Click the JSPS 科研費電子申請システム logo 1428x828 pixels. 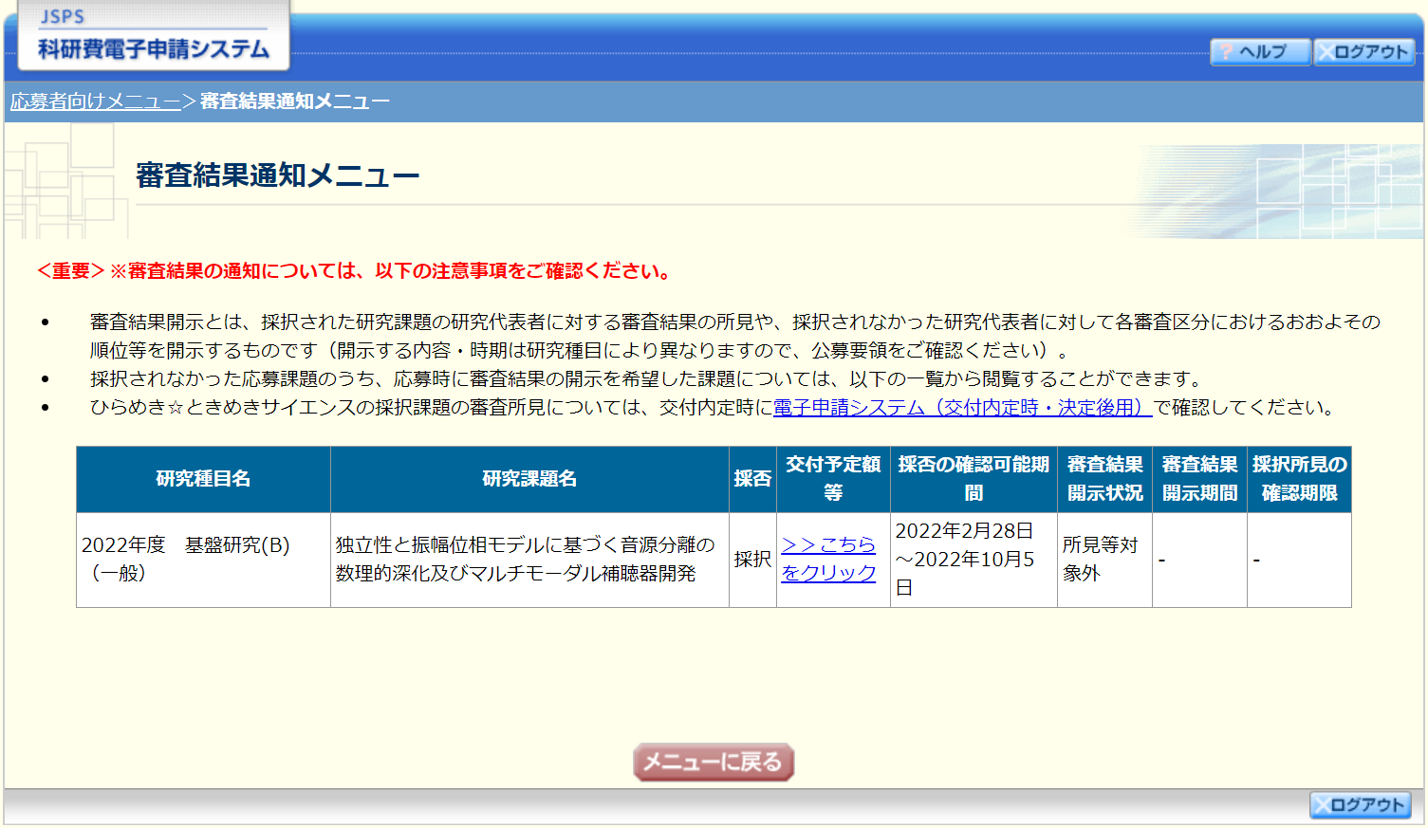coord(154,35)
